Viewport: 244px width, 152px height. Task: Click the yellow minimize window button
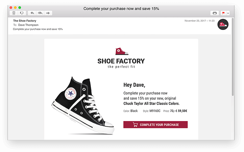[15, 8]
